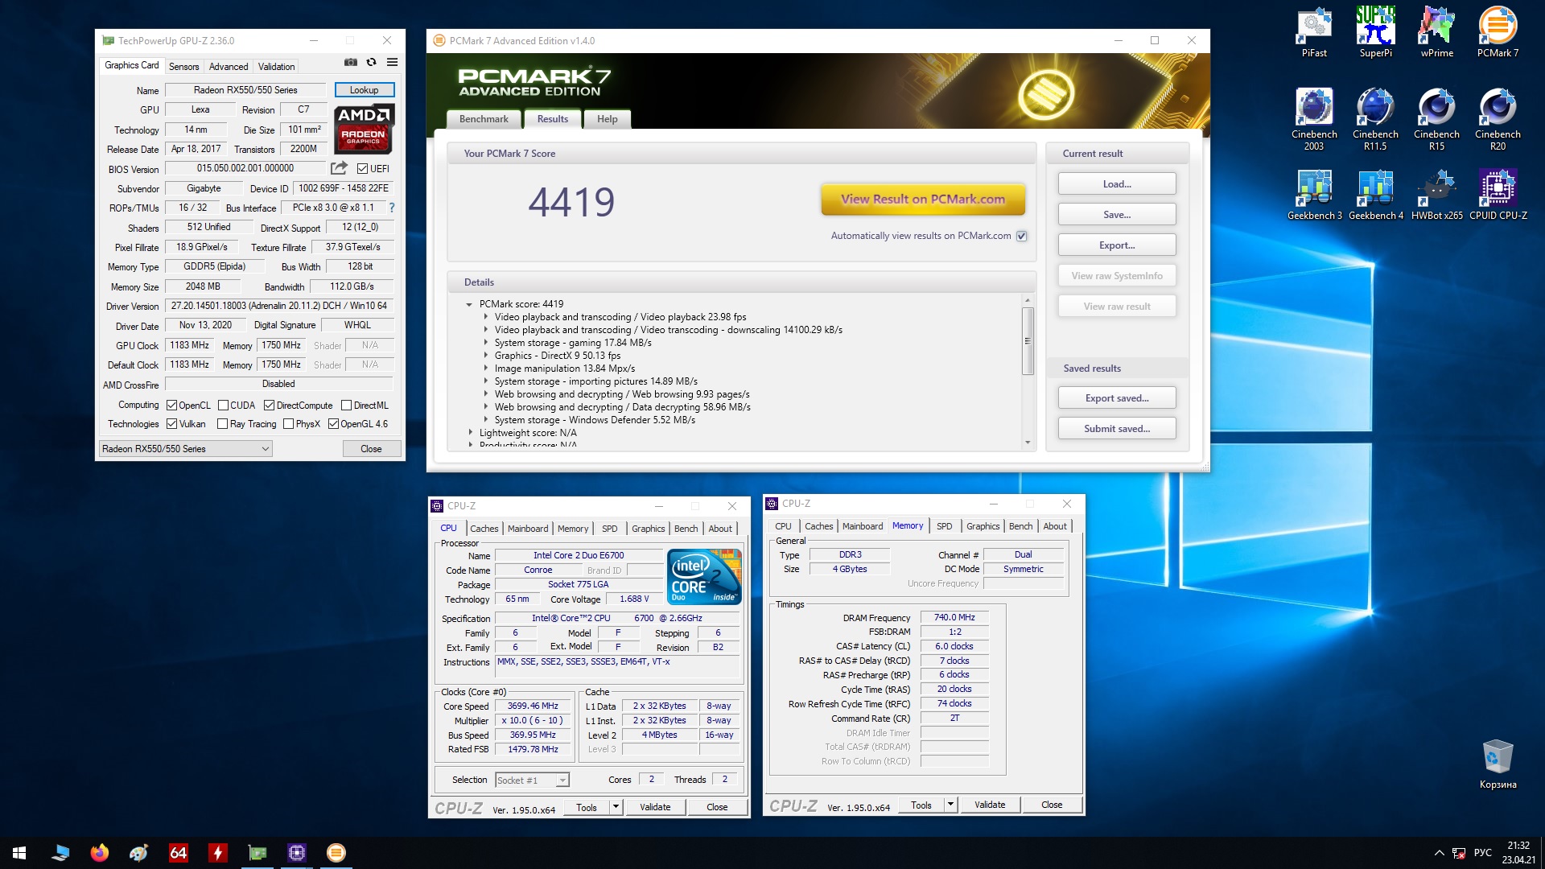Click the GPU-Z Lookup button
This screenshot has width=1545, height=869.
point(364,90)
